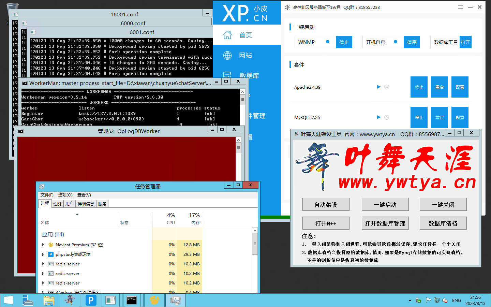Click the 一键启动 button in 叶舞天涯 tool
The height and width of the screenshot is (307, 491).
click(x=385, y=205)
